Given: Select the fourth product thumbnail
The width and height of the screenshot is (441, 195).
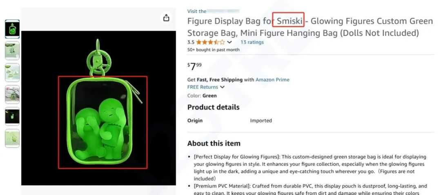Looking at the screenshot, I should (12, 94).
